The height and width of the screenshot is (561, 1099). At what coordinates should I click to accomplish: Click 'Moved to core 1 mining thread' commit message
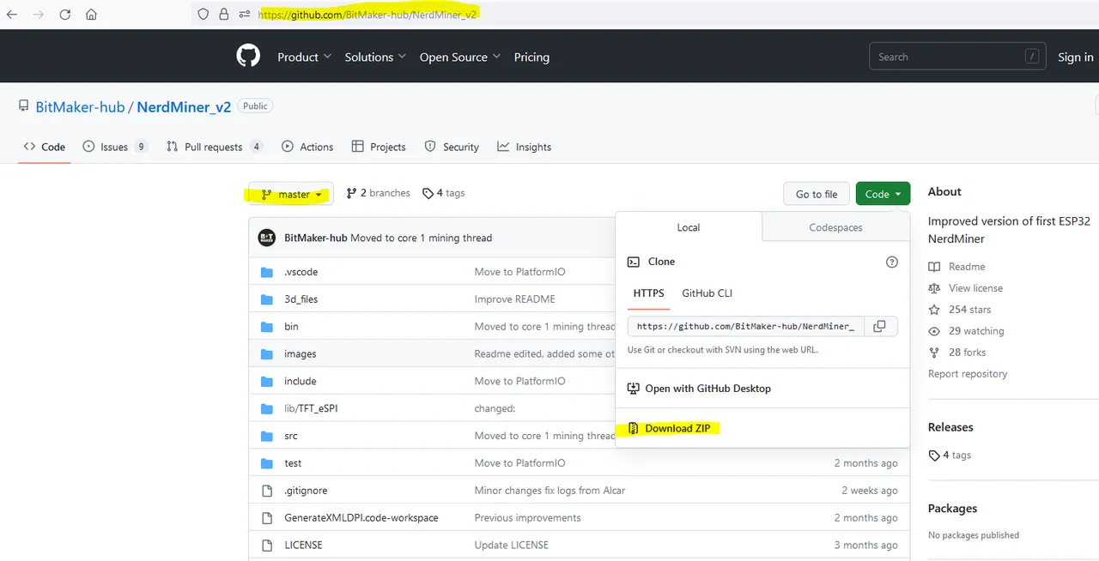(422, 238)
